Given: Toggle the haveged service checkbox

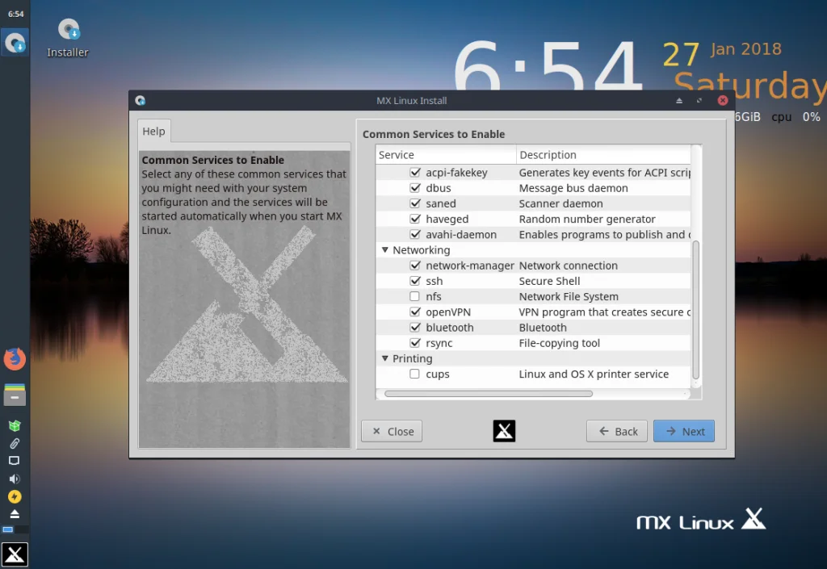Looking at the screenshot, I should [415, 219].
